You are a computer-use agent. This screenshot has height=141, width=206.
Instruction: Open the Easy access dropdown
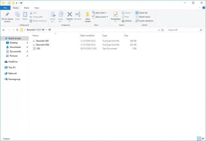(x=100, y=17)
